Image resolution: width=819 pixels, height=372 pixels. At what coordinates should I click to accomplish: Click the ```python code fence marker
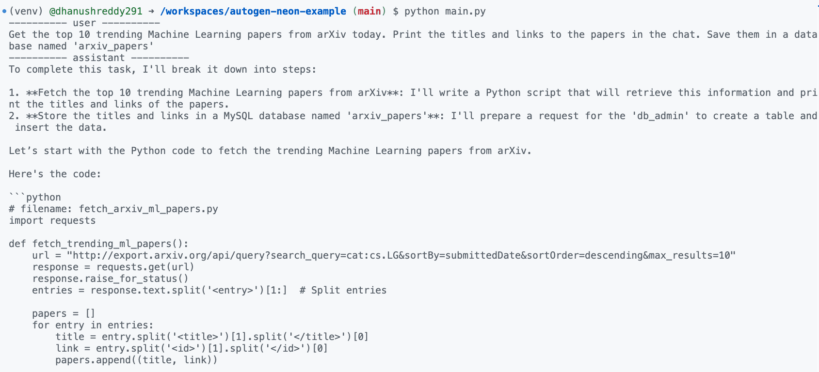tap(35, 197)
